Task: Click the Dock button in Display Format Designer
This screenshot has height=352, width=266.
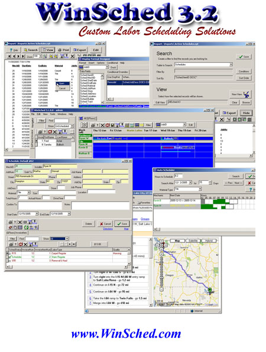Action: (x=113, y=67)
